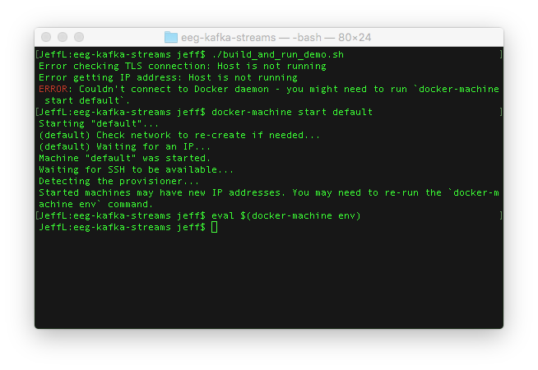Click the 'Couldn't connect to Docker daemon' text
Viewport: 538px width, 370px height.
[x=174, y=89]
